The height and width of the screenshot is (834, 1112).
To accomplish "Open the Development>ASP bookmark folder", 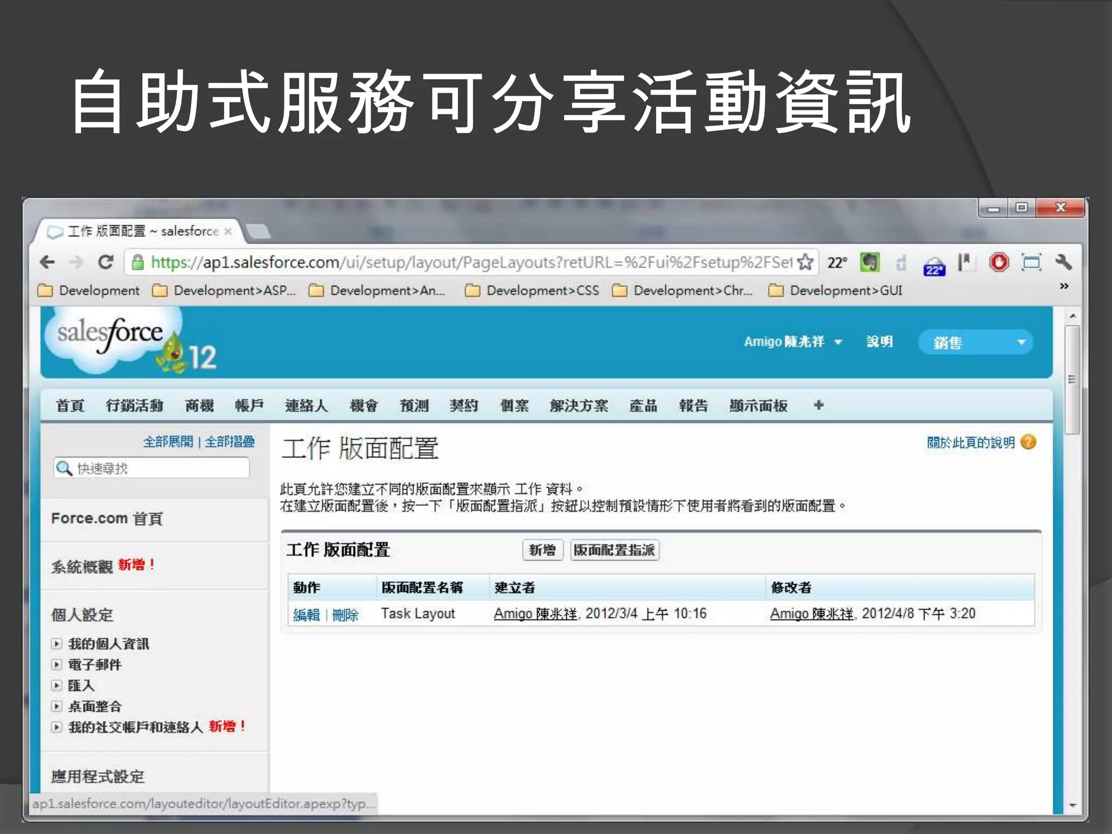I will click(x=224, y=290).
